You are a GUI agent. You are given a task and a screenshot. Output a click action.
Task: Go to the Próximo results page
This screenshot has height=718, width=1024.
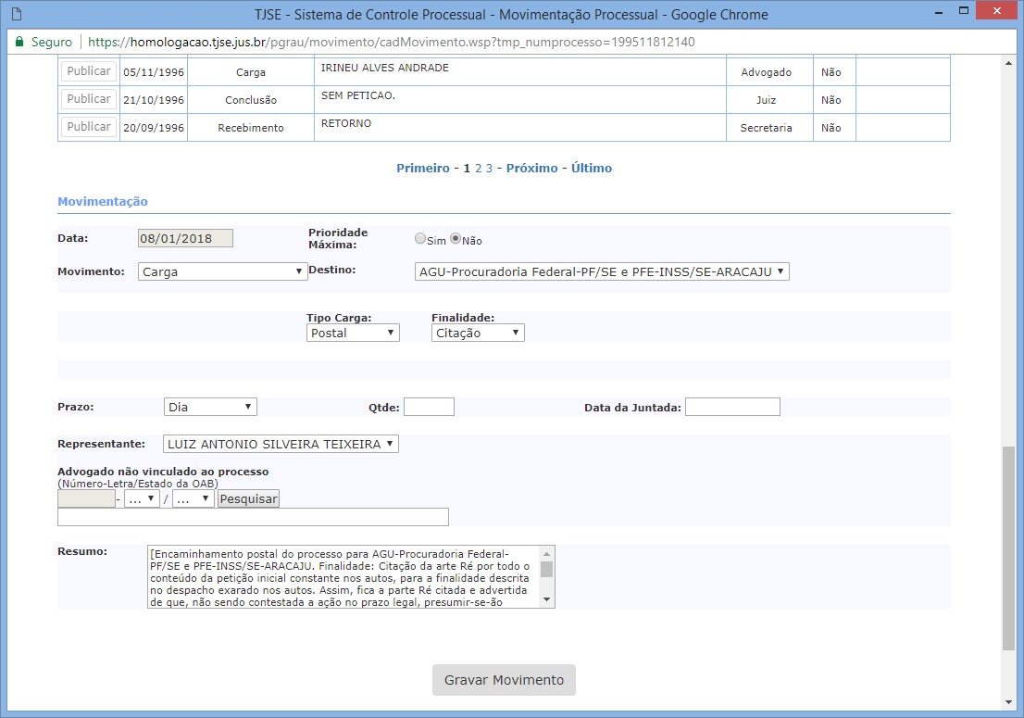click(531, 168)
